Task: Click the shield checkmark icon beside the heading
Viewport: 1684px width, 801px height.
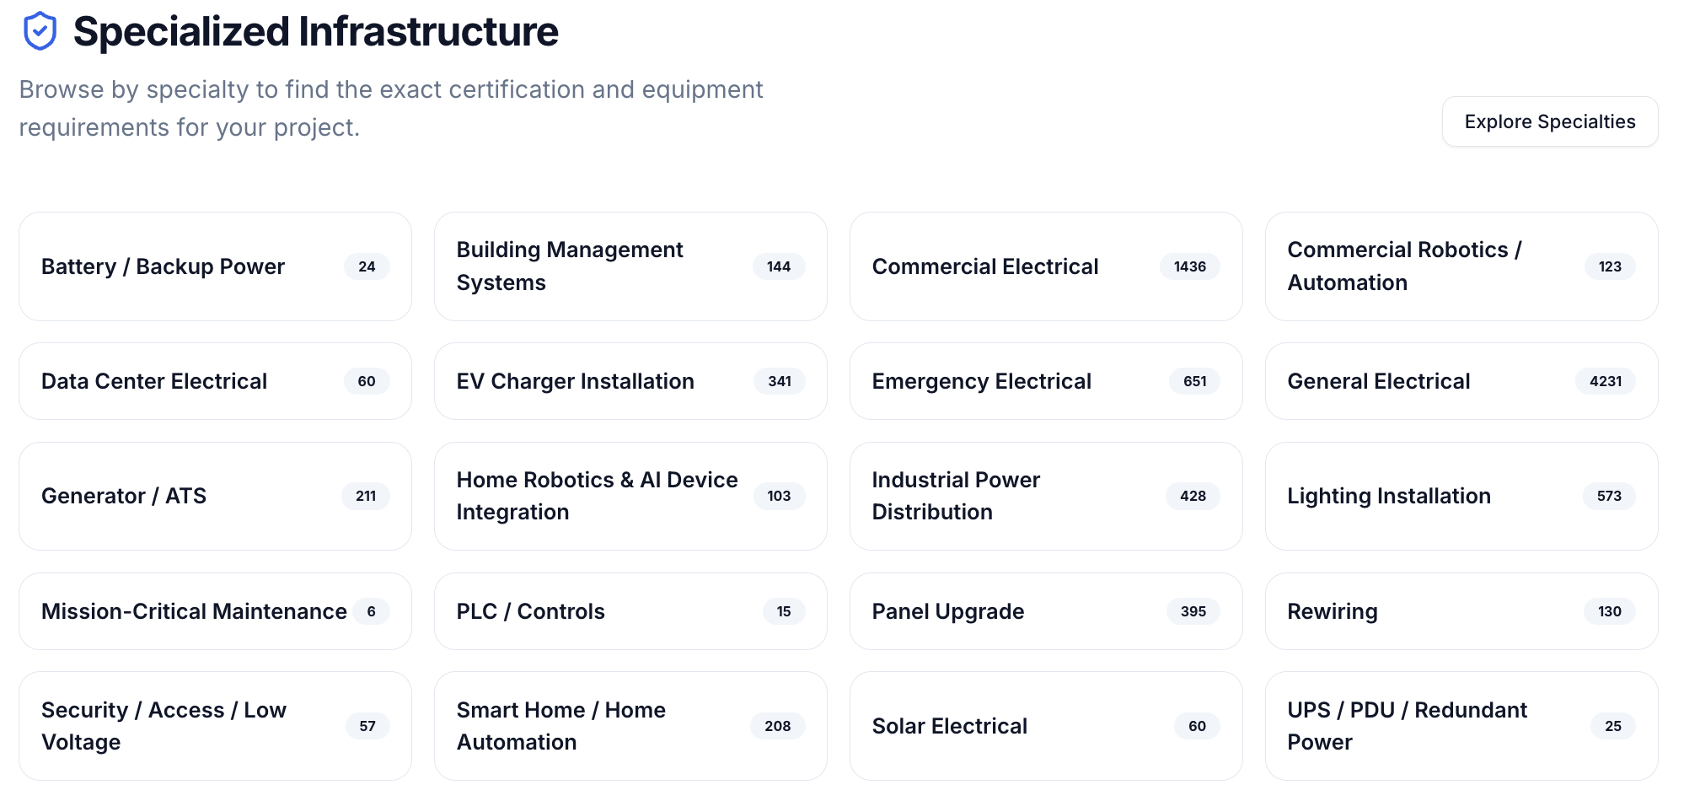Action: [x=40, y=31]
